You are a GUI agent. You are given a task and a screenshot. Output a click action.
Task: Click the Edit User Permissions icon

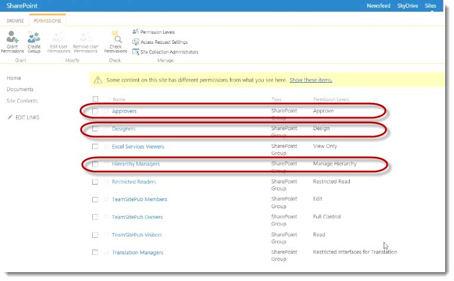[x=59, y=37]
